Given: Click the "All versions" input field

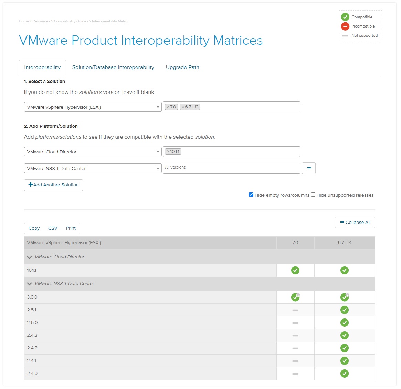Looking at the screenshot, I should pyautogui.click(x=231, y=168).
